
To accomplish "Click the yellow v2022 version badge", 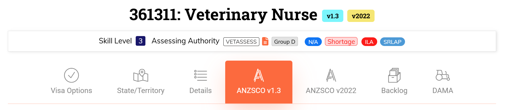I will (x=361, y=16).
